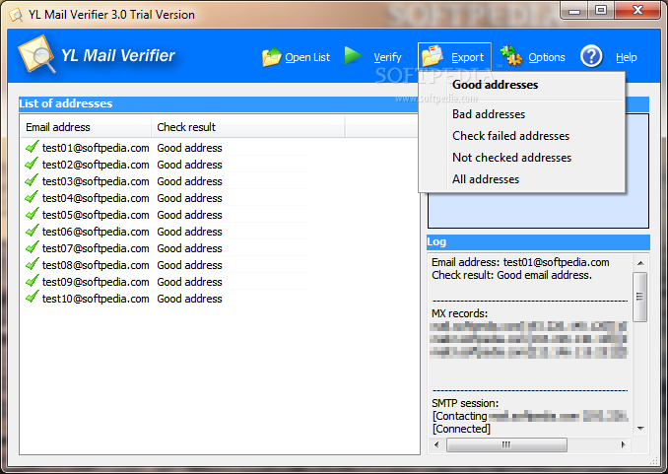Image resolution: width=668 pixels, height=474 pixels.
Task: Click the blue Help question mark icon
Action: pos(591,56)
